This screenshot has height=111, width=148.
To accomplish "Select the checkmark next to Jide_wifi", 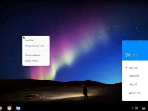I will coord(126,68).
